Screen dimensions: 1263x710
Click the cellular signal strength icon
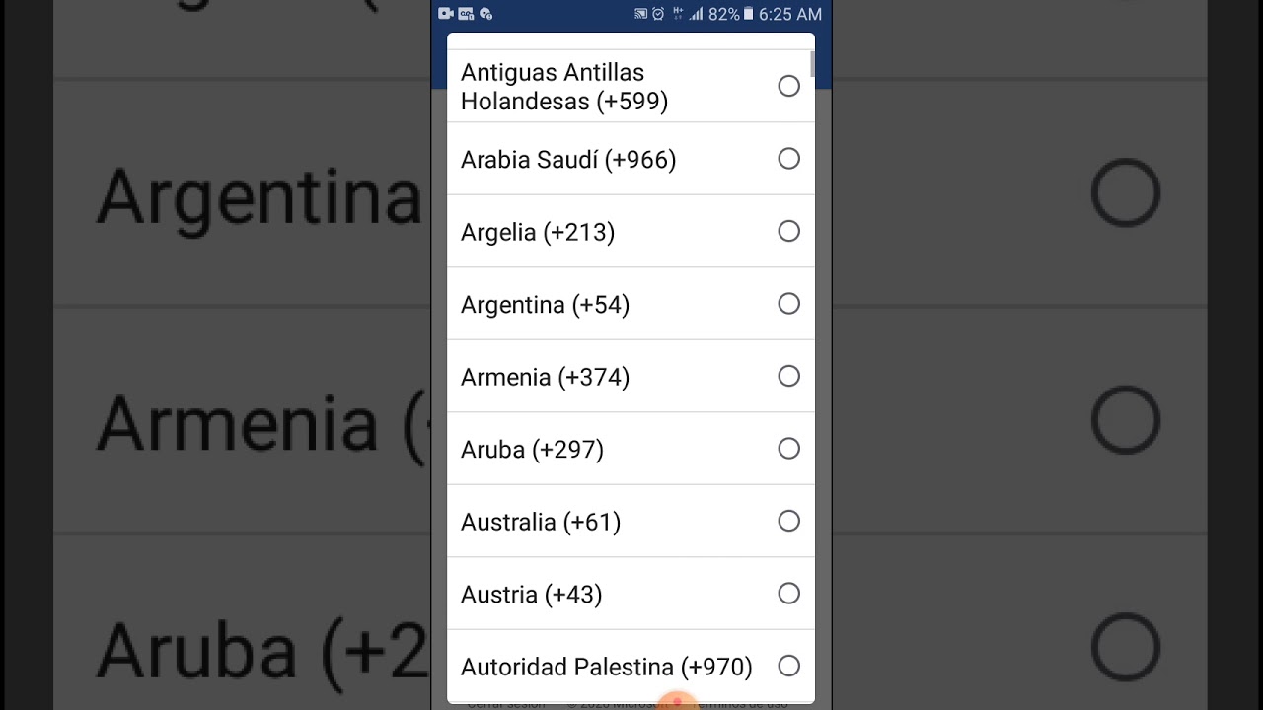698,14
